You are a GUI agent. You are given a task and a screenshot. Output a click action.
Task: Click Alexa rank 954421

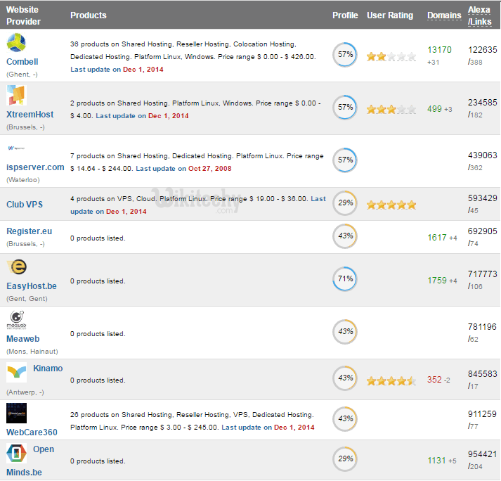click(x=483, y=454)
